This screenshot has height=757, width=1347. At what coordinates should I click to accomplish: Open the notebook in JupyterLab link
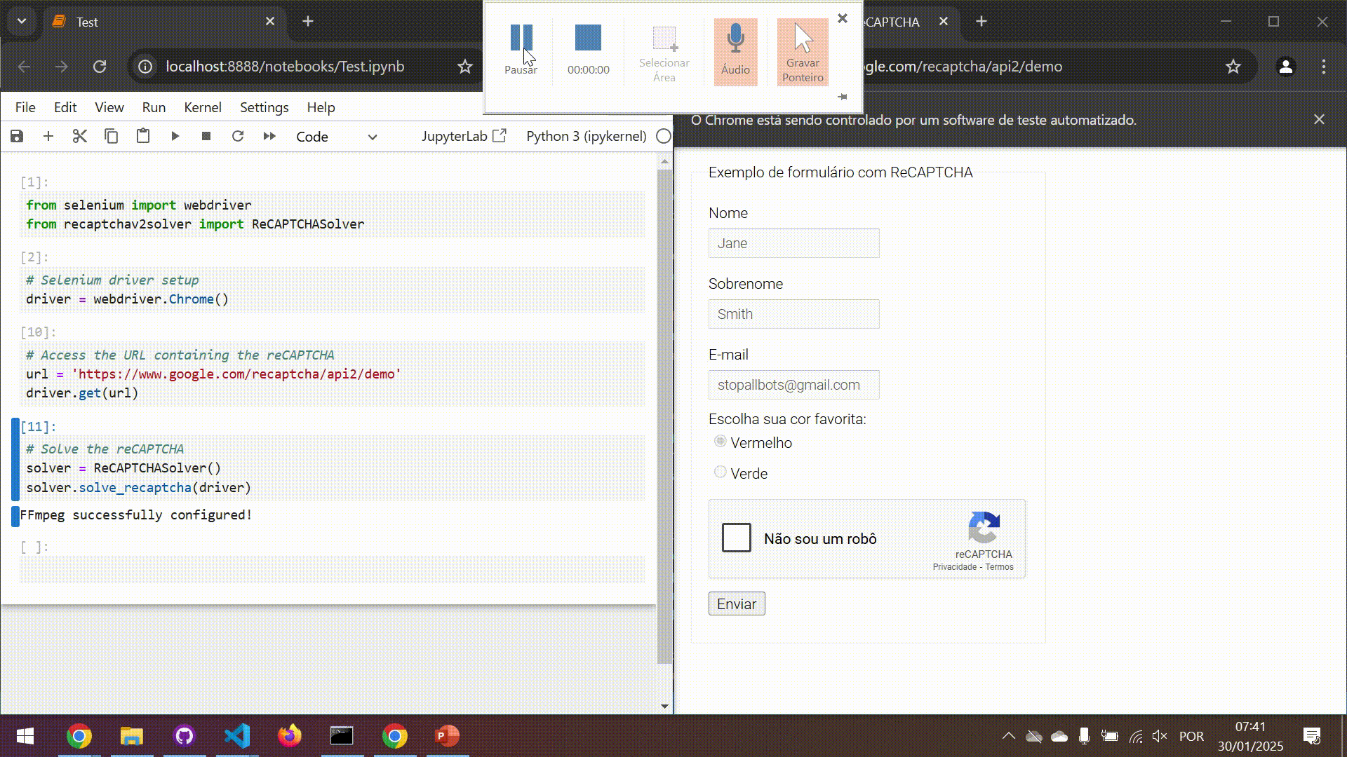[464, 136]
